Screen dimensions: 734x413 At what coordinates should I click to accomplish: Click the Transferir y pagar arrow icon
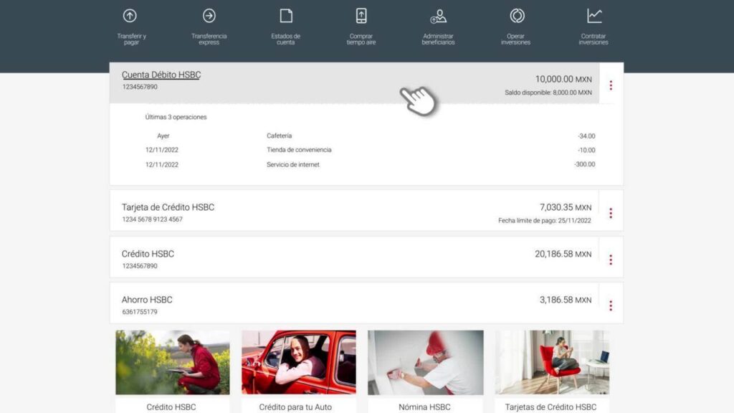(x=130, y=16)
